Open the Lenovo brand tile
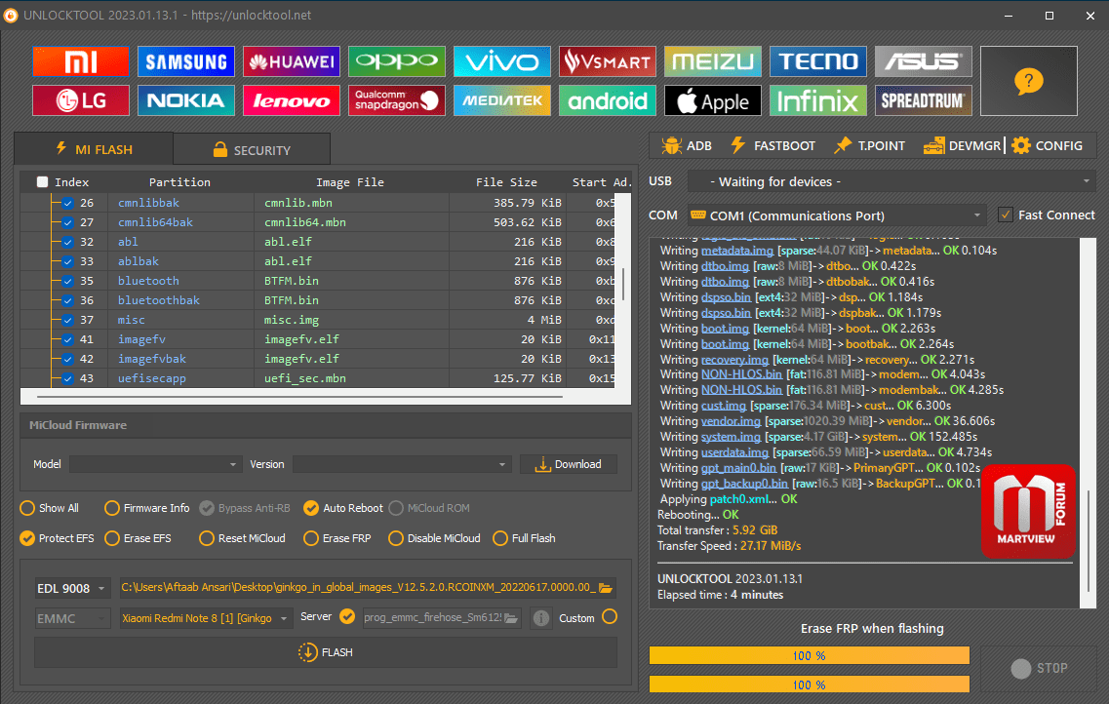Image resolution: width=1109 pixels, height=704 pixels. pyautogui.click(x=292, y=100)
